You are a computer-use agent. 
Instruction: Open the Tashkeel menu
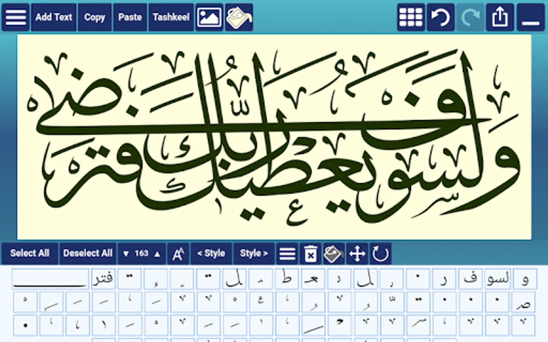pyautogui.click(x=171, y=17)
